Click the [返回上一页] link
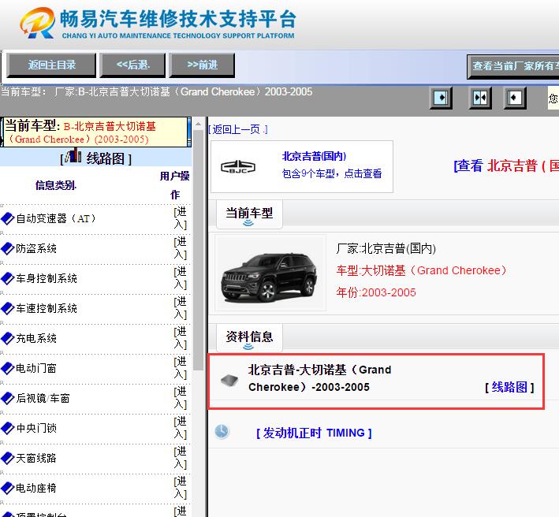 point(238,129)
